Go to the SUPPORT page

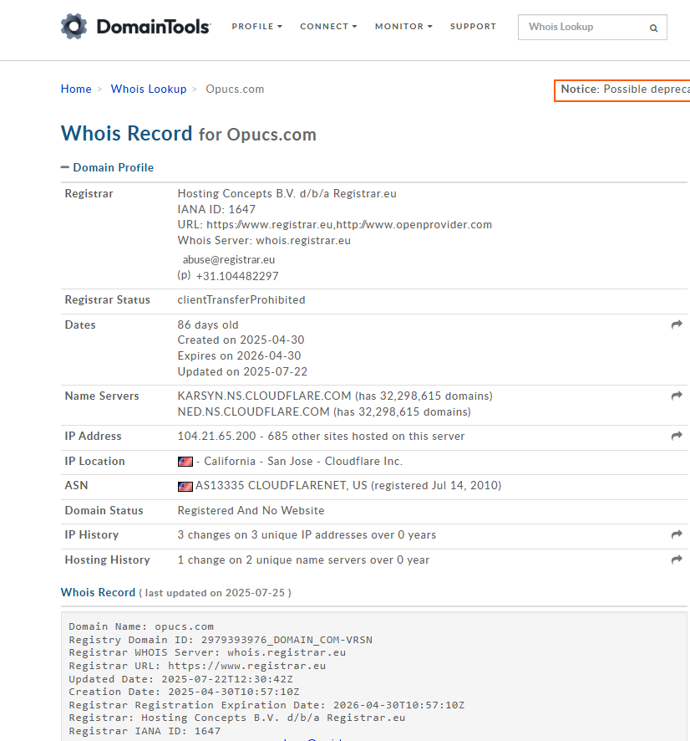tap(473, 27)
